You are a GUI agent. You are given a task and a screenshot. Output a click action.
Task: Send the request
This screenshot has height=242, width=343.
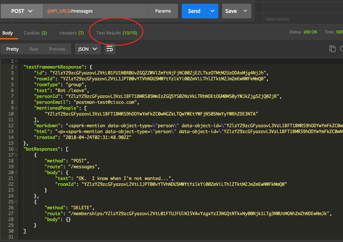click(x=194, y=11)
